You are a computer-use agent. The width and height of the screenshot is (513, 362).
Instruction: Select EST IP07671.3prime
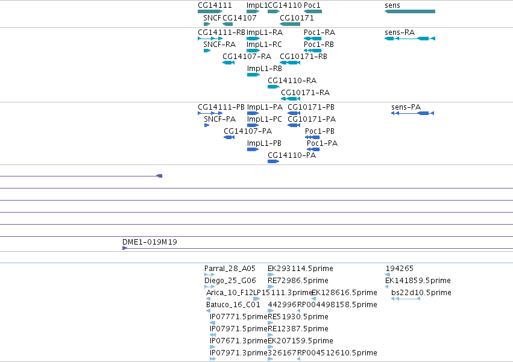tap(212, 348)
